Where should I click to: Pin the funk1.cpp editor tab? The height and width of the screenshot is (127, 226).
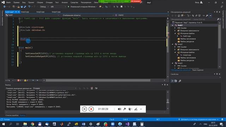[16, 12]
